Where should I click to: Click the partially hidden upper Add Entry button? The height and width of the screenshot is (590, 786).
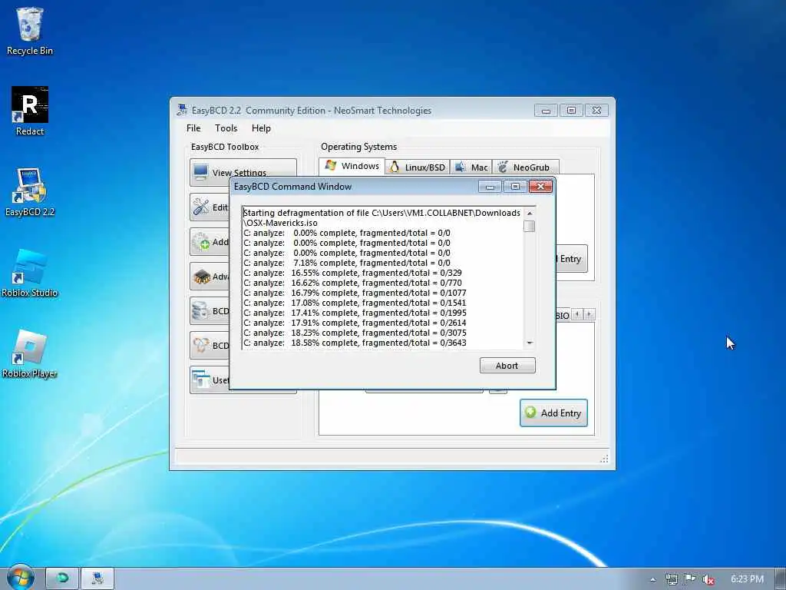pos(571,259)
